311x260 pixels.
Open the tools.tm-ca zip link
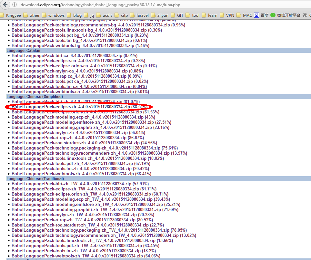tap(79, 86)
